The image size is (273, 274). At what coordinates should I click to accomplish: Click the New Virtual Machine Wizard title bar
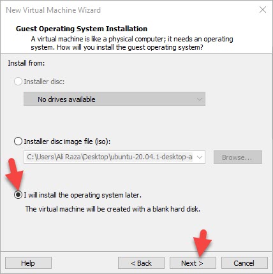coord(53,10)
